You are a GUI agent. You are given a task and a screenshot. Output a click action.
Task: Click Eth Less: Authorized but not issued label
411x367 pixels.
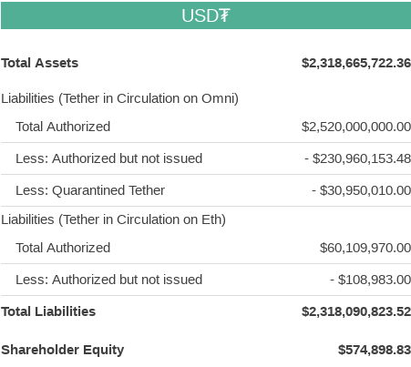109,280
